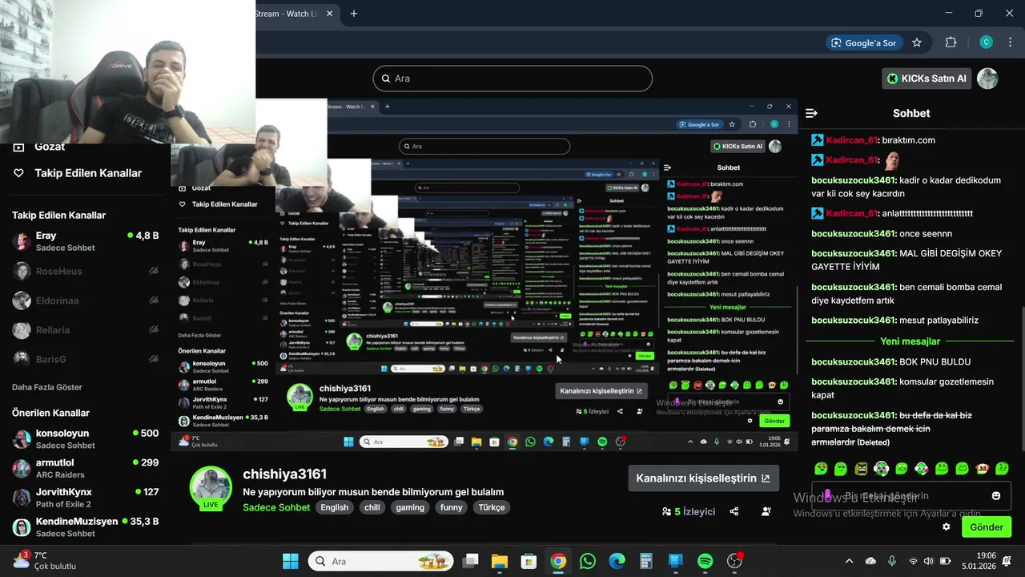Open Task View from taskbar
1025x577 pixels.
coord(471,561)
